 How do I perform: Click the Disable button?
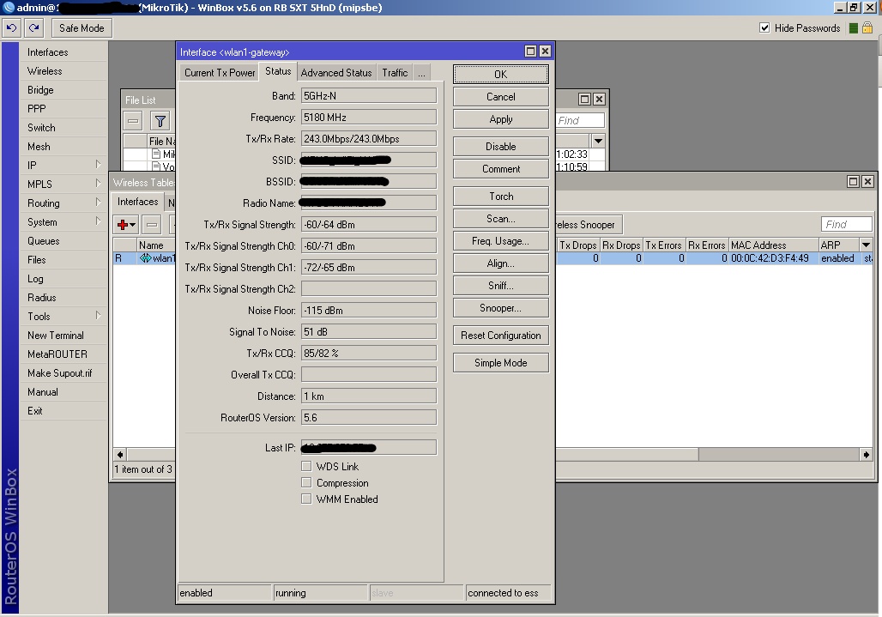pyautogui.click(x=500, y=146)
